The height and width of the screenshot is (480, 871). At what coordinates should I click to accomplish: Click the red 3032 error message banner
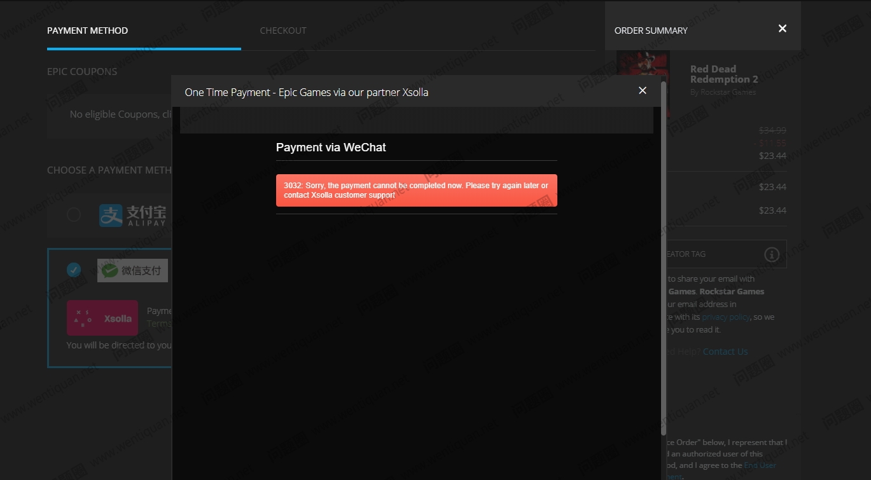(416, 190)
